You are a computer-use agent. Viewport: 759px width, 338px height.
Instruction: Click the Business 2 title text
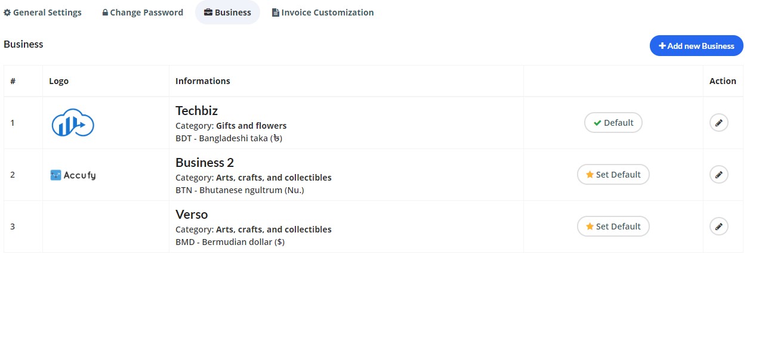point(205,163)
